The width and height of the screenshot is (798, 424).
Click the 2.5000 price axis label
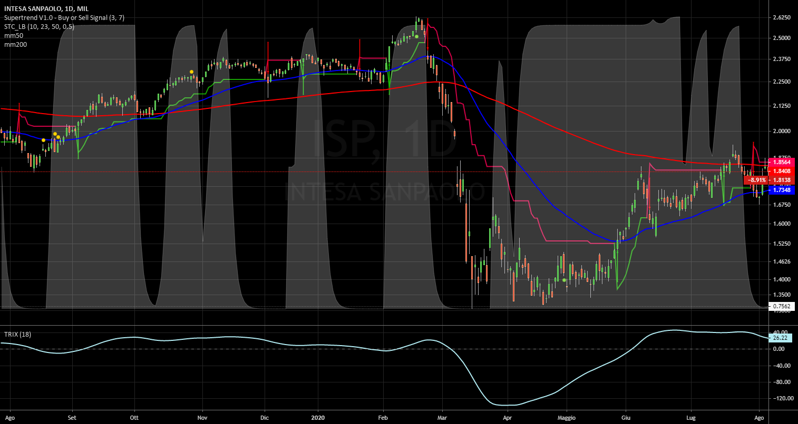(781, 38)
